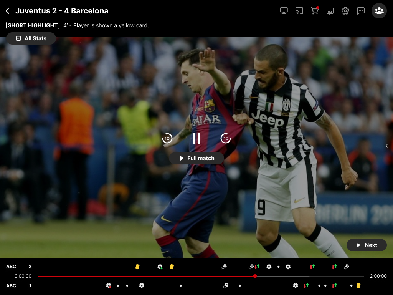The width and height of the screenshot is (393, 295).
Task: Jump to first shot marker on top row
Action: pos(224,267)
